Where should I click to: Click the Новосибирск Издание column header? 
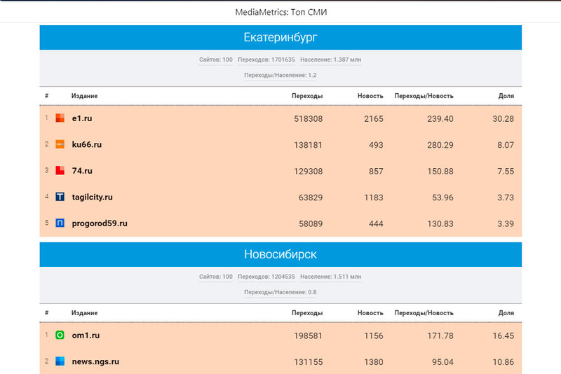click(x=84, y=312)
